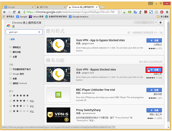Viewport: 172px width, 131px height.
Task: Click the green download arrow extension icon
Action: pos(124,12)
